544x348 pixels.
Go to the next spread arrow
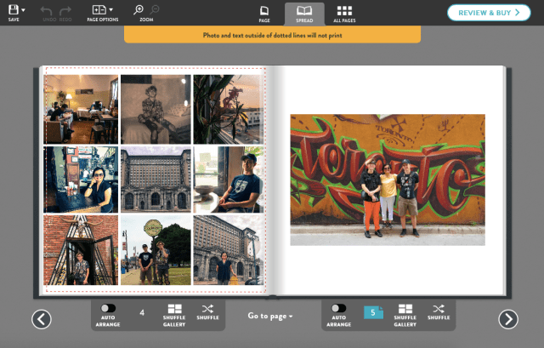[507, 319]
